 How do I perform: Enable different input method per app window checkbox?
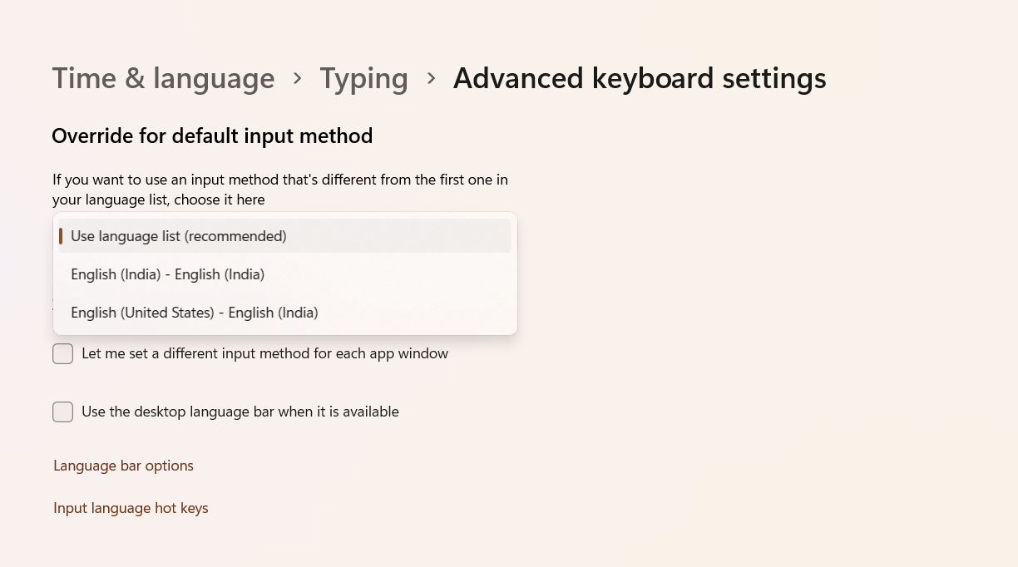coord(63,354)
